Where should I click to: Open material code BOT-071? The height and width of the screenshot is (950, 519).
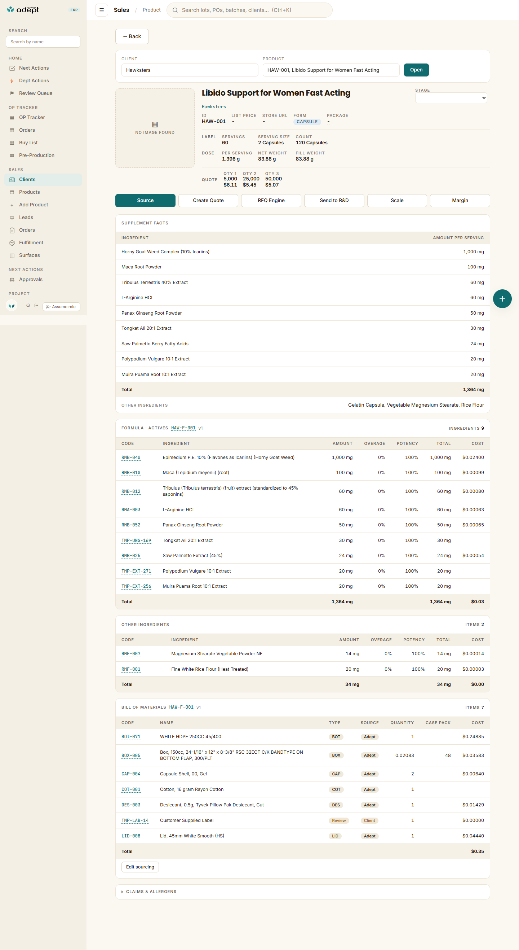click(131, 737)
